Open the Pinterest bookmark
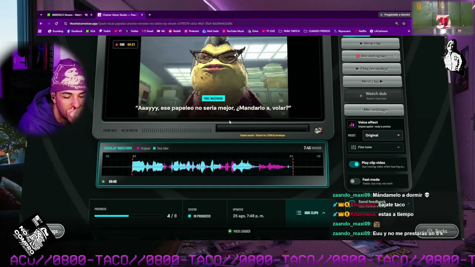This screenshot has width=475, height=267. 192,31
